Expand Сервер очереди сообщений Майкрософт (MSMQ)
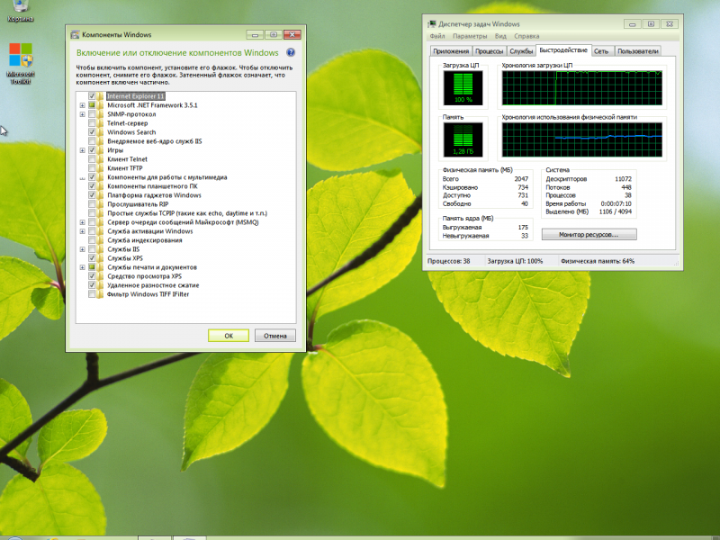This screenshot has height=540, width=720. click(83, 222)
